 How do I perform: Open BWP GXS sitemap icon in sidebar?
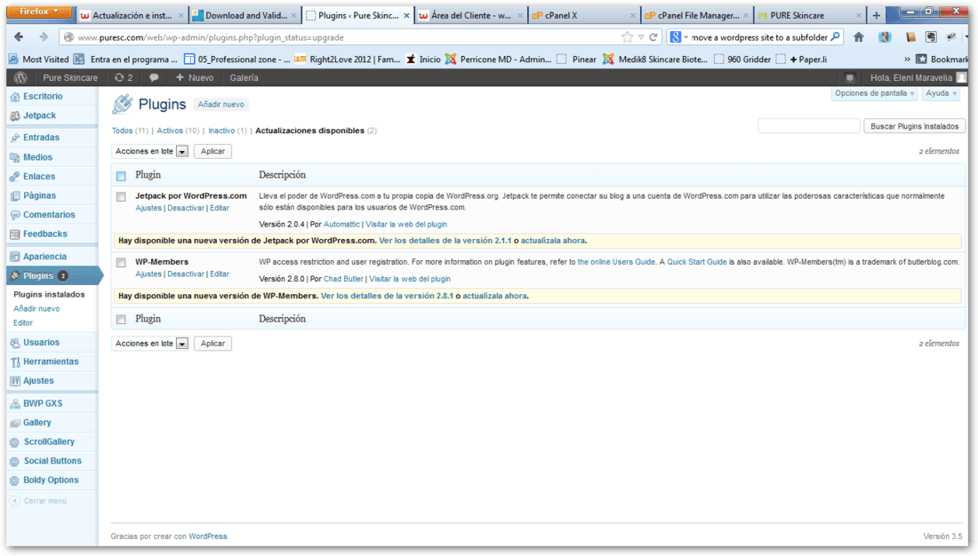15,404
